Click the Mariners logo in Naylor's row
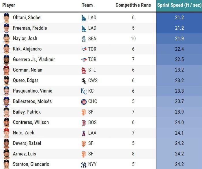 84,39
